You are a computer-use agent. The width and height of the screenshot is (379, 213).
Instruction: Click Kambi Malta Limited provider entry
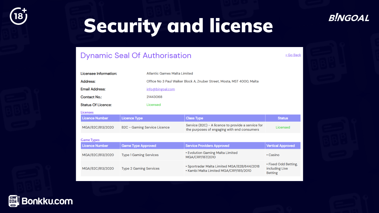pyautogui.click(x=218, y=171)
